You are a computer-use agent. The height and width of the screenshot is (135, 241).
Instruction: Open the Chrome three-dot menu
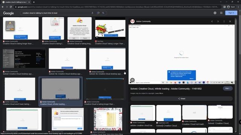click(238, 7)
